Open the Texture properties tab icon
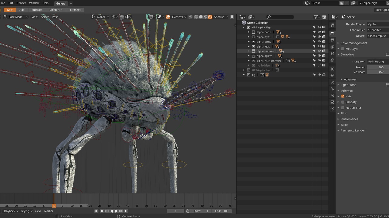This screenshot has width=389, height=218. coord(332,102)
